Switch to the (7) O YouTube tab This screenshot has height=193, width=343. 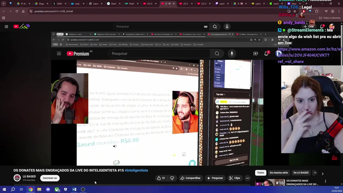point(186,4)
